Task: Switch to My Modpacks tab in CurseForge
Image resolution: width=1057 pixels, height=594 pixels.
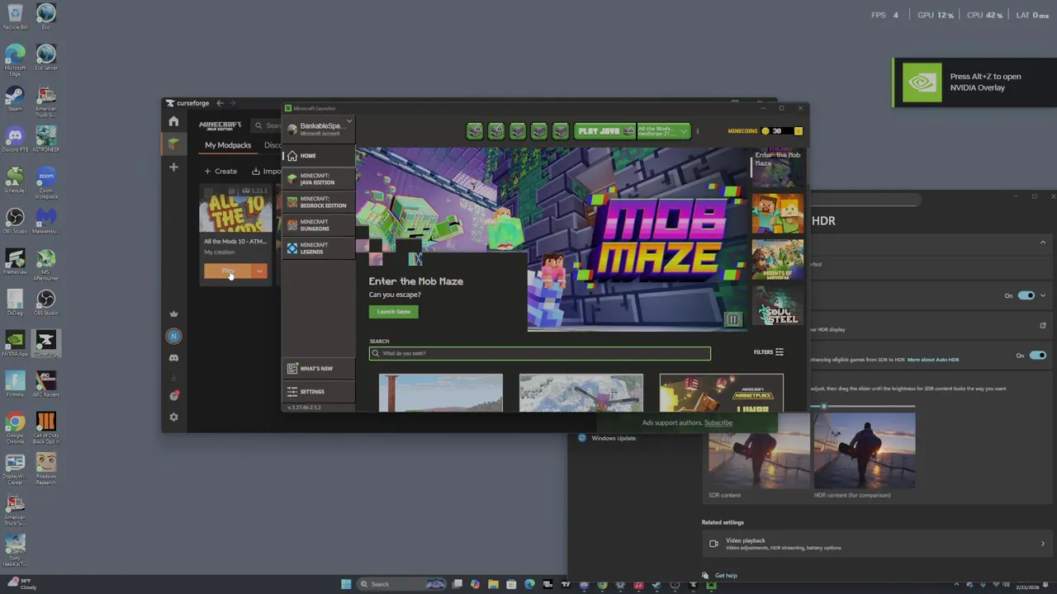Action: [x=228, y=145]
